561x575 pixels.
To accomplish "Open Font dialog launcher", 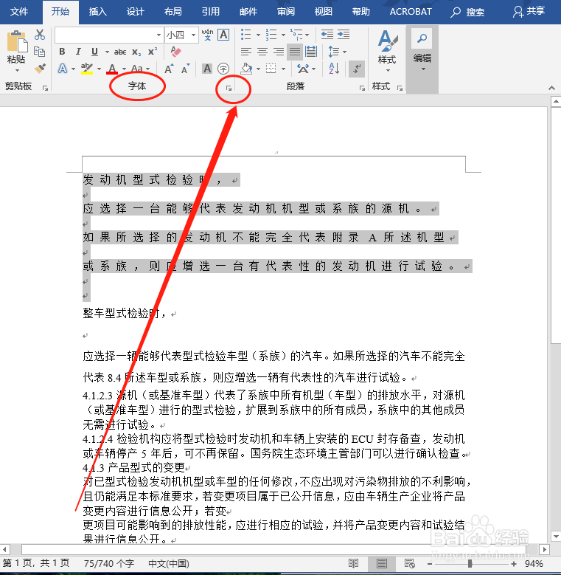I will click(229, 88).
